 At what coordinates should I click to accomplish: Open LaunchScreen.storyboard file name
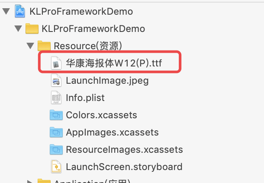coord(124,167)
